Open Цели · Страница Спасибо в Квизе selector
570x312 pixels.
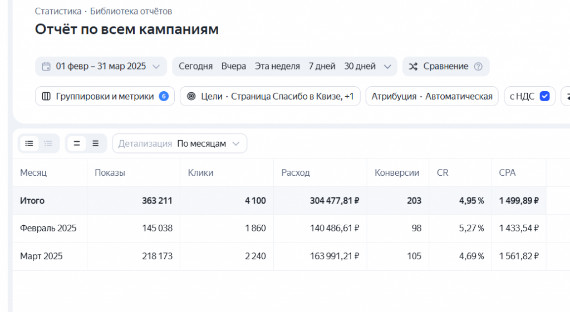[270, 96]
